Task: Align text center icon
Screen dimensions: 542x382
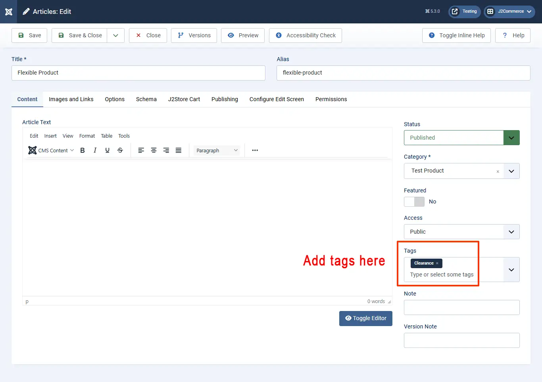Action: click(154, 150)
